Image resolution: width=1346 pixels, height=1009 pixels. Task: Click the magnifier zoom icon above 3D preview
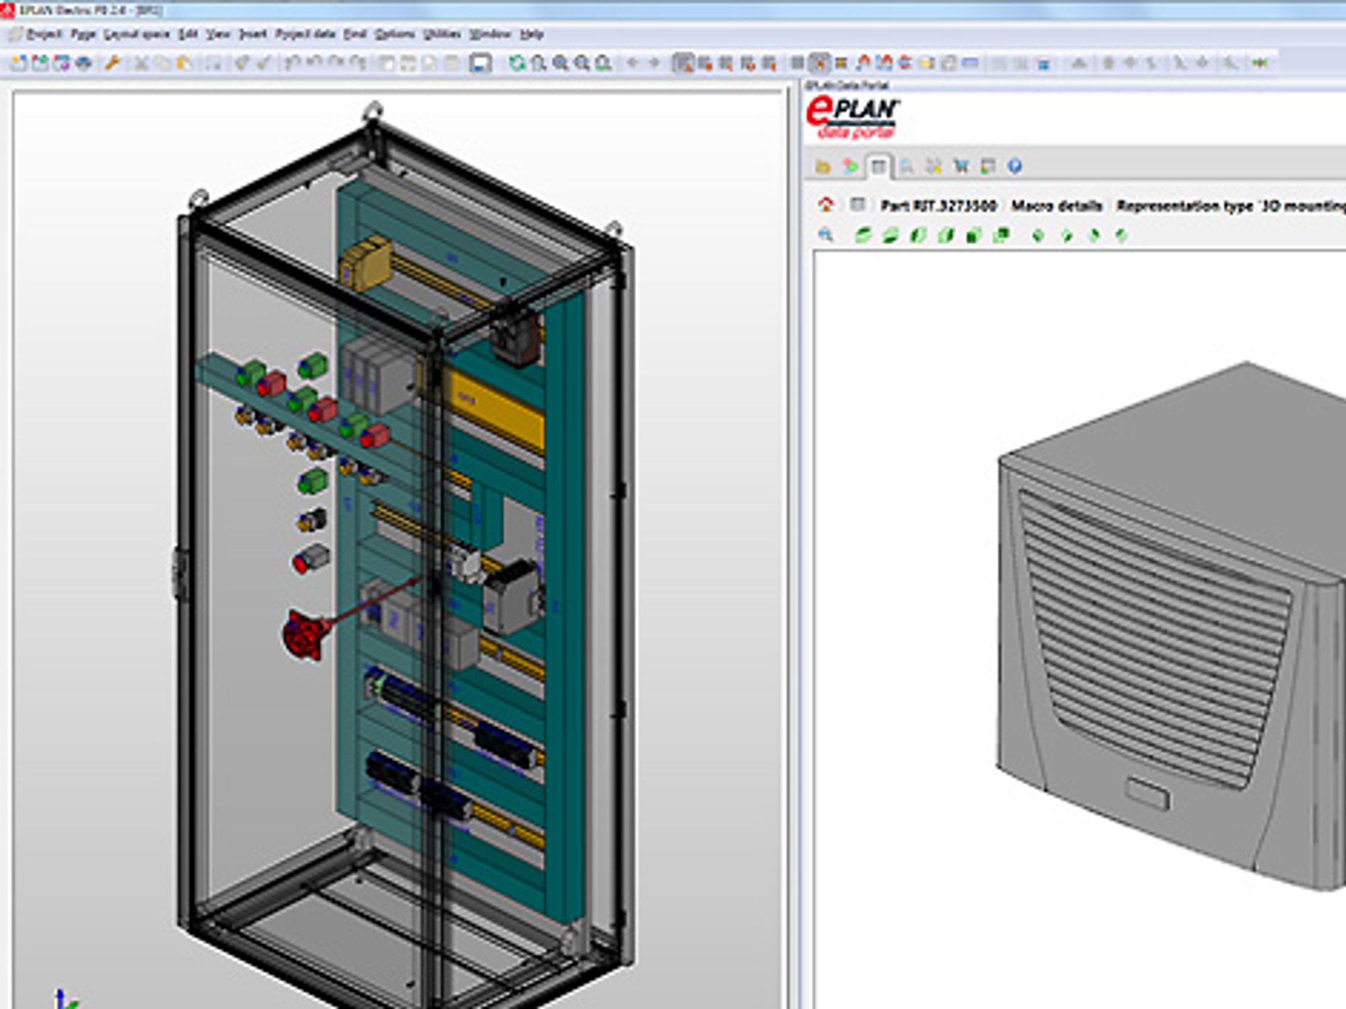[x=826, y=235]
